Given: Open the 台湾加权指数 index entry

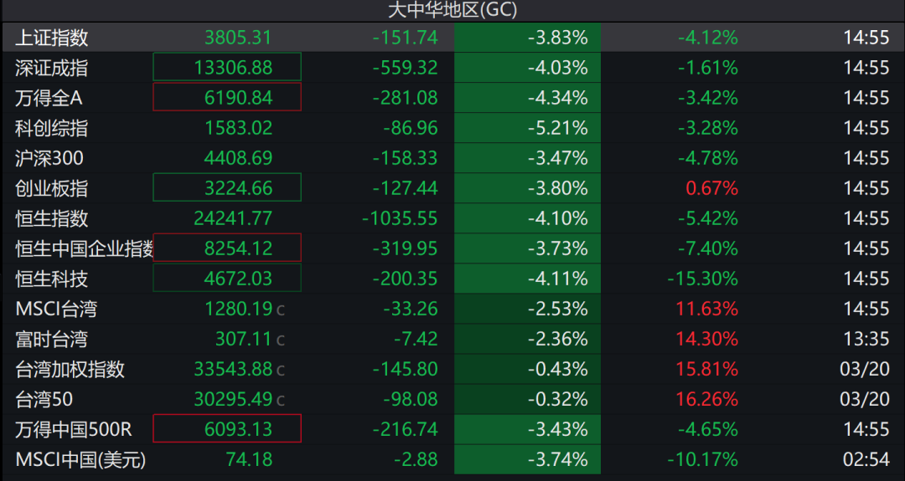Looking at the screenshot, I should coord(70,369).
